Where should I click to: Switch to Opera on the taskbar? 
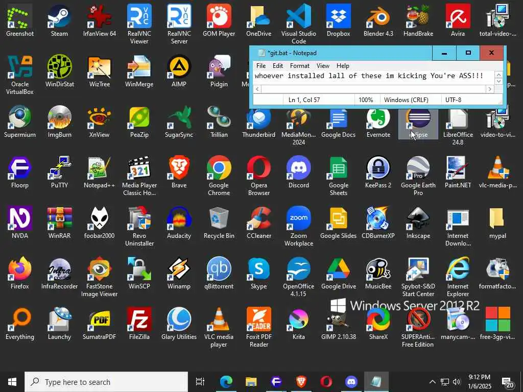pyautogui.click(x=326, y=382)
